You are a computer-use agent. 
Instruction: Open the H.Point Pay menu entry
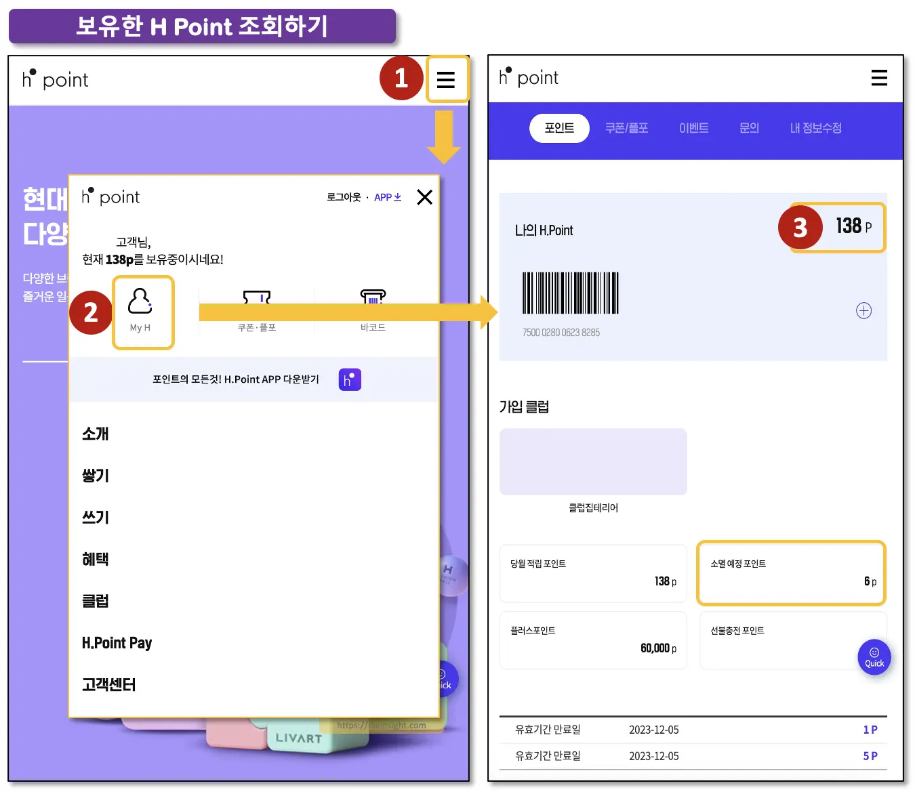click(117, 642)
